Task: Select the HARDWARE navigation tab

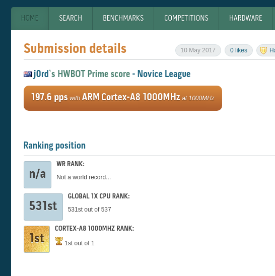Action: click(x=246, y=18)
